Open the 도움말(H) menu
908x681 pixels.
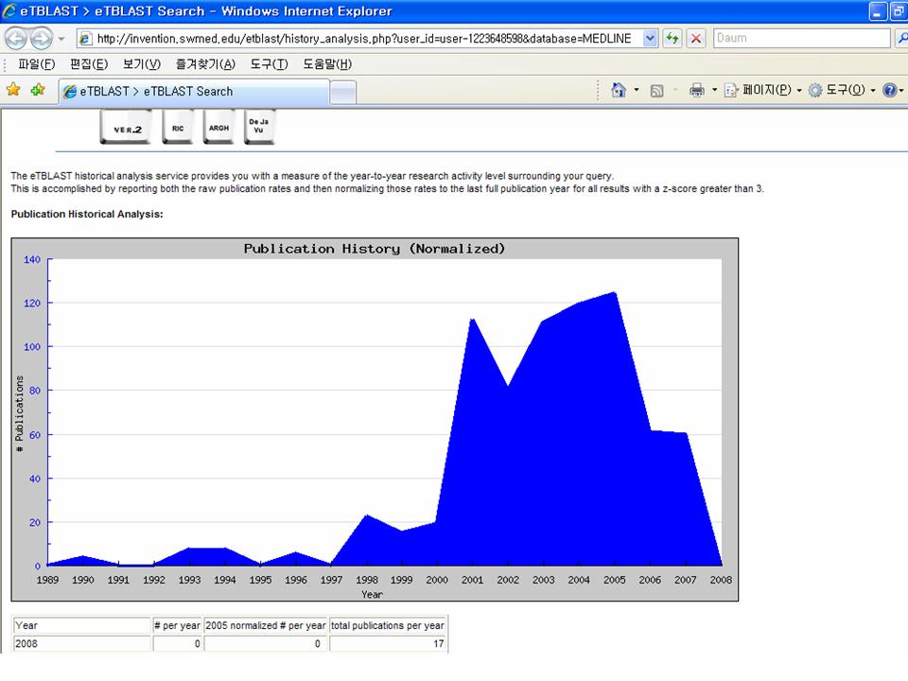[x=327, y=63]
